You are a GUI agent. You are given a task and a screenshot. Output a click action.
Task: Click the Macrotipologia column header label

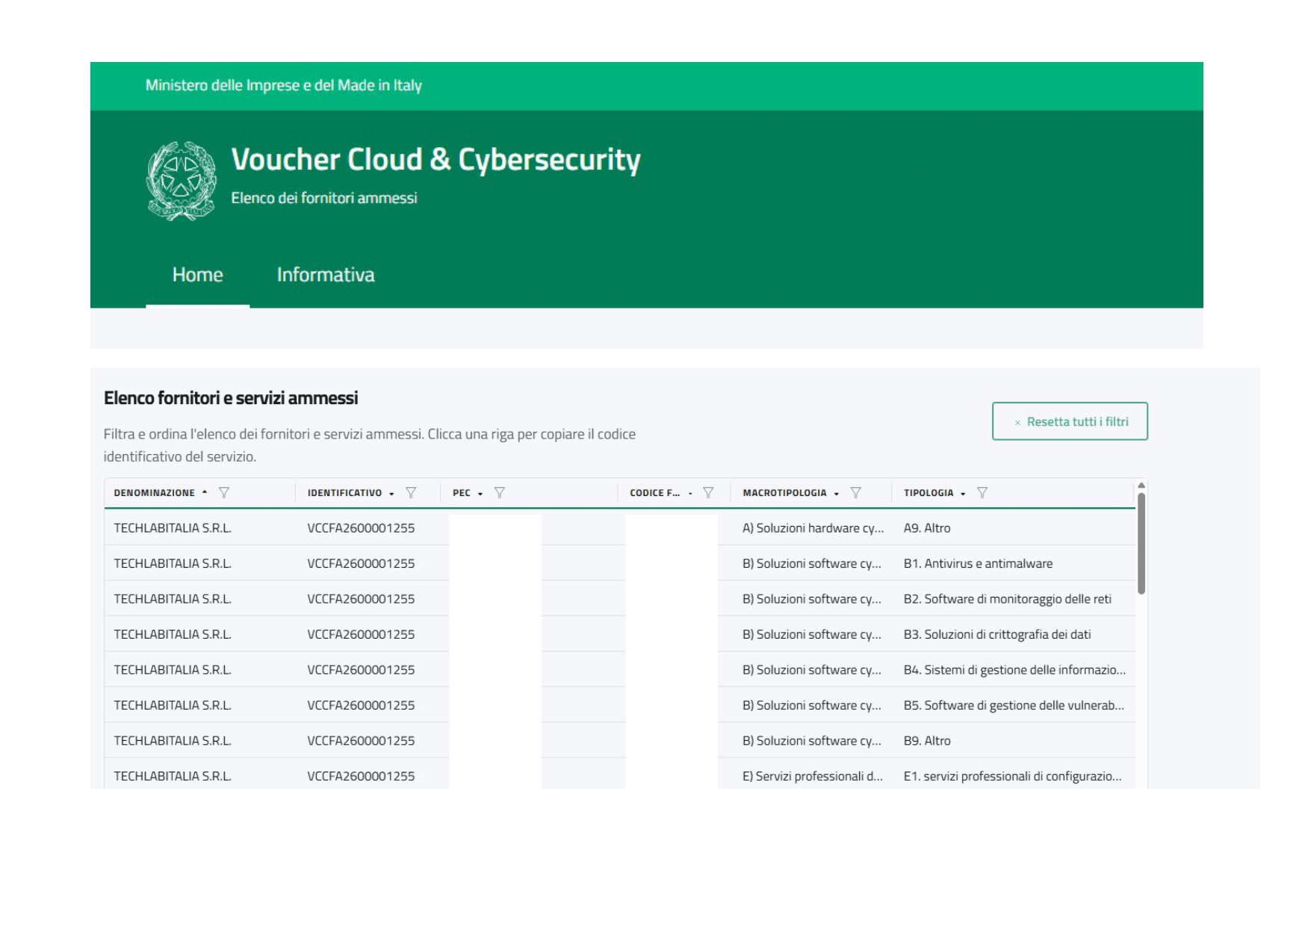coord(784,493)
